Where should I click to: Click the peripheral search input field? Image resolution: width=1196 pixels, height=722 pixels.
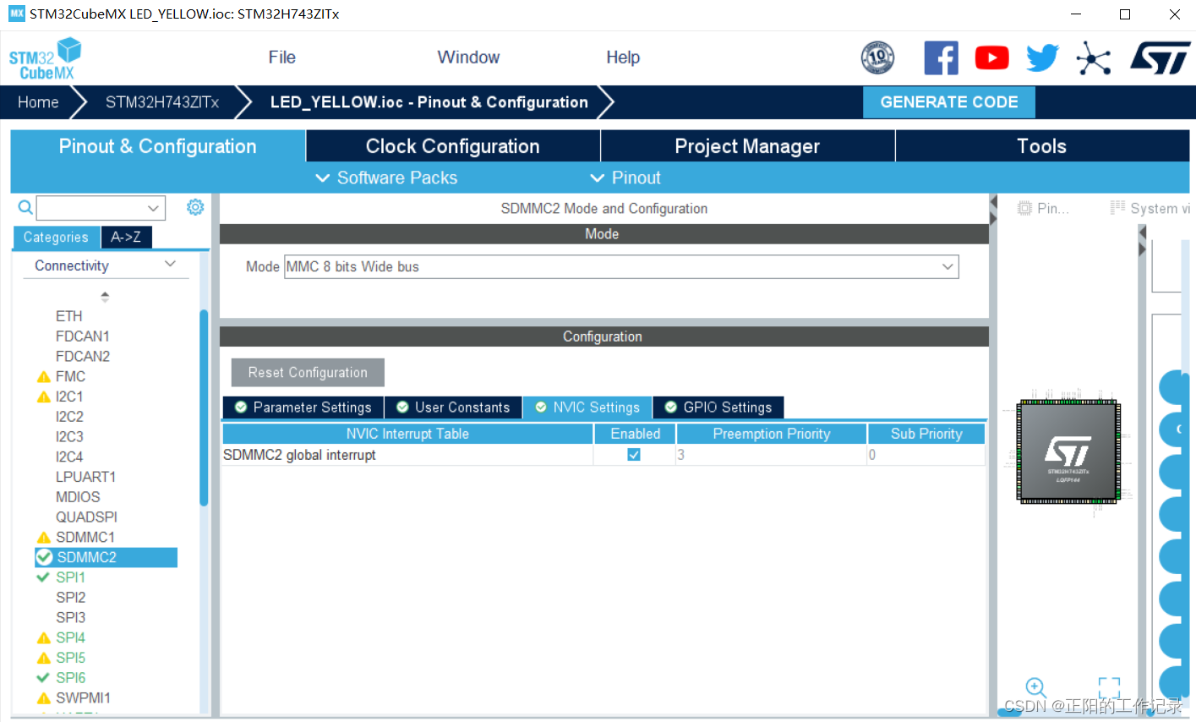(91, 208)
